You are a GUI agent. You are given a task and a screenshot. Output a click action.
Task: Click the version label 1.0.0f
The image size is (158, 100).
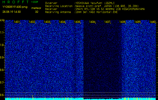35,2
